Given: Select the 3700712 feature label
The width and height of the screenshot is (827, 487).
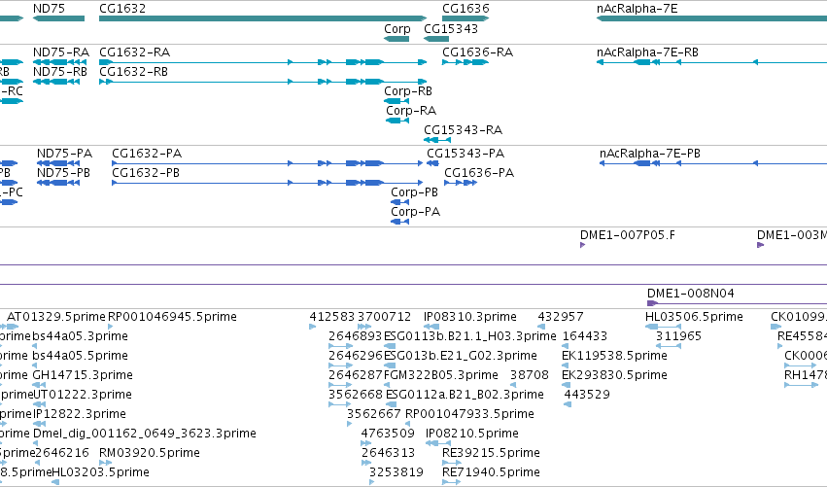Looking at the screenshot, I should tap(384, 317).
